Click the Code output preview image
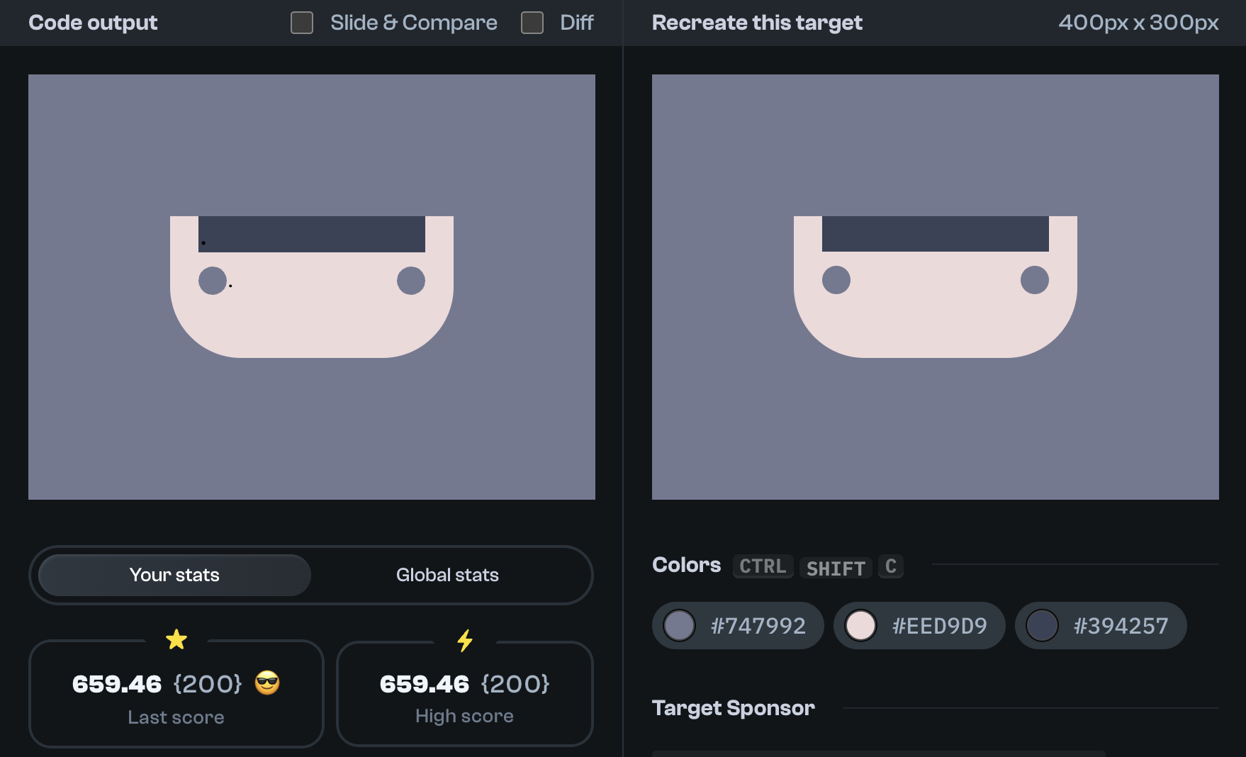Screen dimensions: 1246x757 (312, 287)
